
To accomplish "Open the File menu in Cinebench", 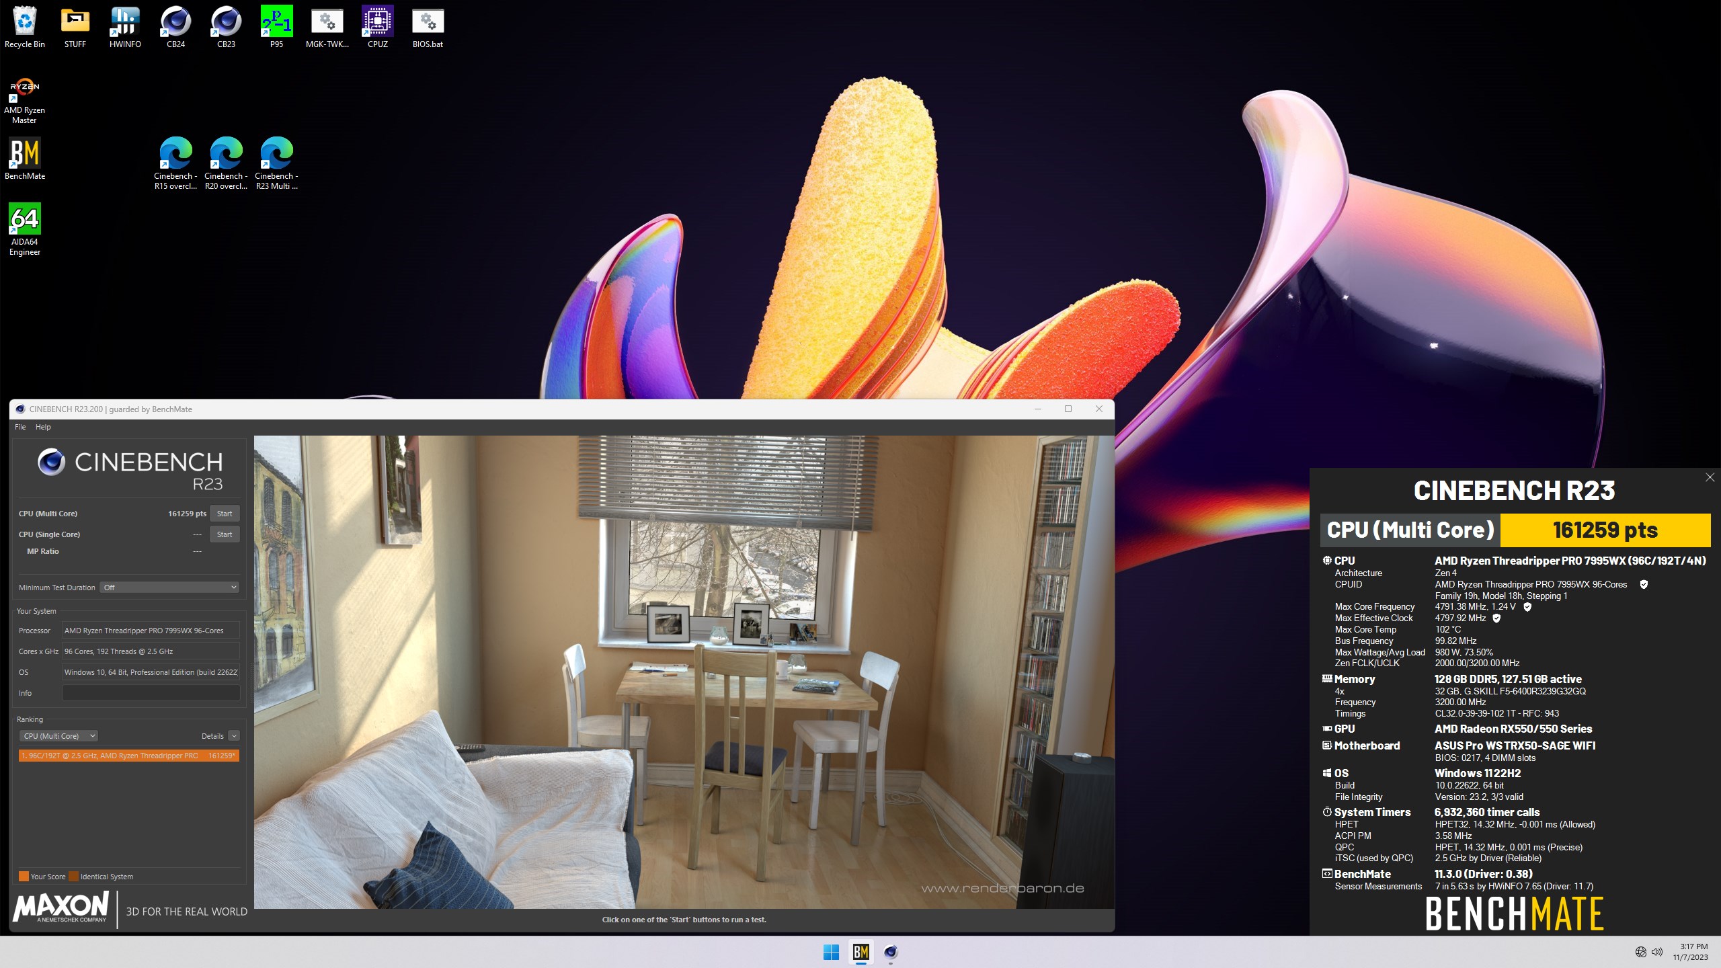I will [20, 427].
